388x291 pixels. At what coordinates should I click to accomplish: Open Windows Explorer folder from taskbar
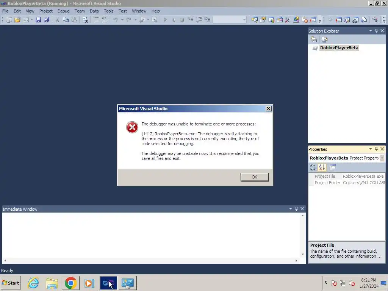[x=52, y=283]
